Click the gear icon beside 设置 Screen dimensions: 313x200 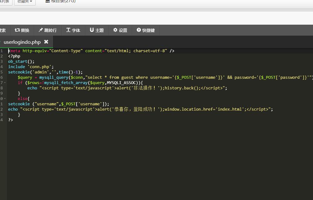tap(115, 30)
